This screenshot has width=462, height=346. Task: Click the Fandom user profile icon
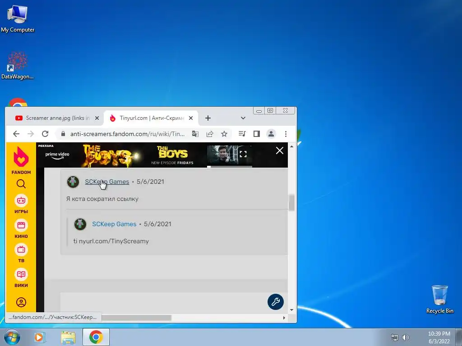click(21, 302)
